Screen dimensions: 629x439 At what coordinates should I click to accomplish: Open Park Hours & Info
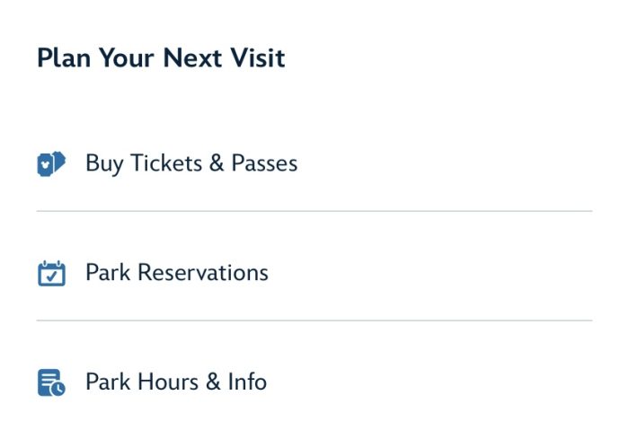(x=175, y=382)
